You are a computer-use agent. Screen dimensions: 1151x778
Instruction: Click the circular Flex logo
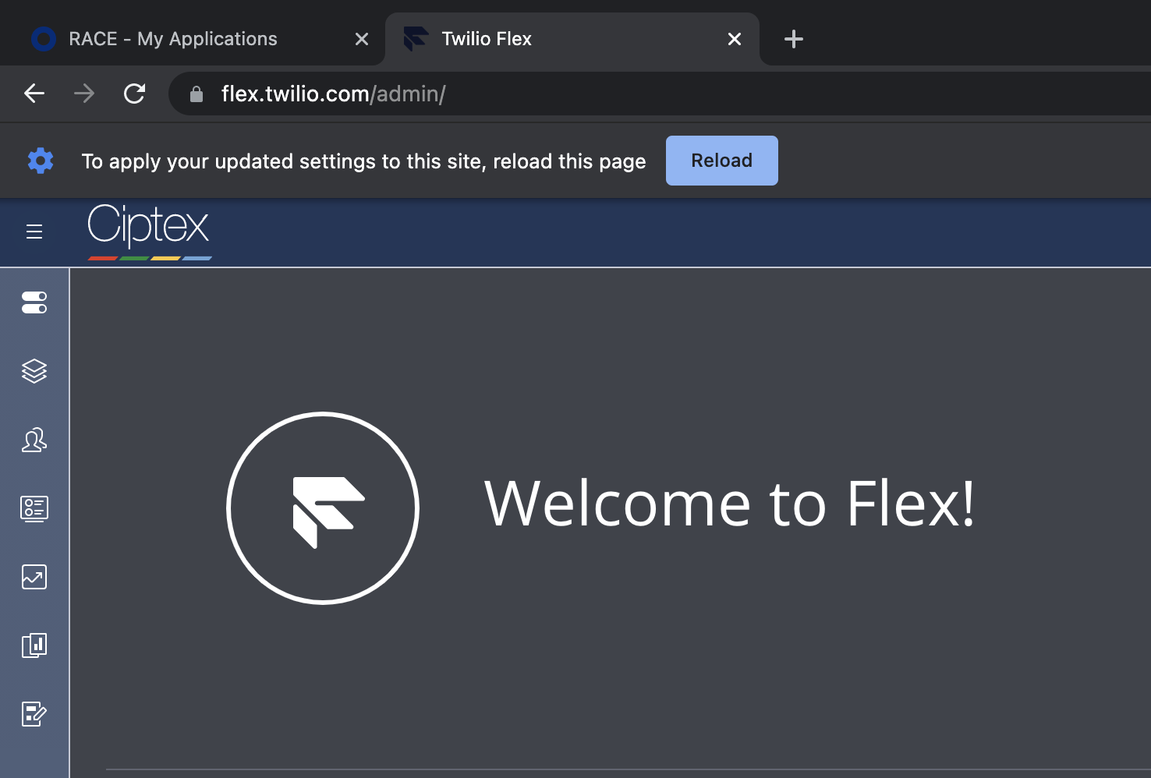323,508
